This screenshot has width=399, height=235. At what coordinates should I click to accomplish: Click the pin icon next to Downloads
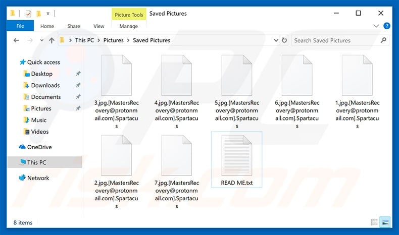click(78, 85)
